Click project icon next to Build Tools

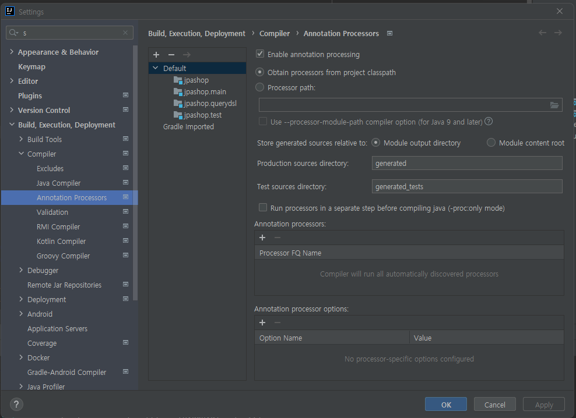pyautogui.click(x=125, y=139)
